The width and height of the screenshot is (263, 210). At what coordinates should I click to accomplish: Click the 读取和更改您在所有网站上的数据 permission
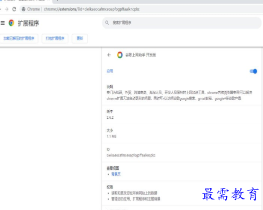pos(134,193)
